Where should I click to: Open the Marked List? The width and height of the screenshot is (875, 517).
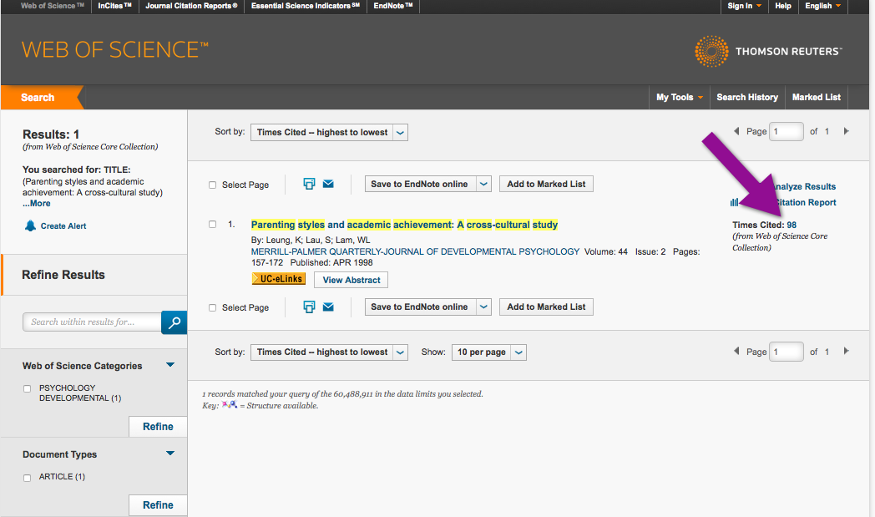(817, 97)
